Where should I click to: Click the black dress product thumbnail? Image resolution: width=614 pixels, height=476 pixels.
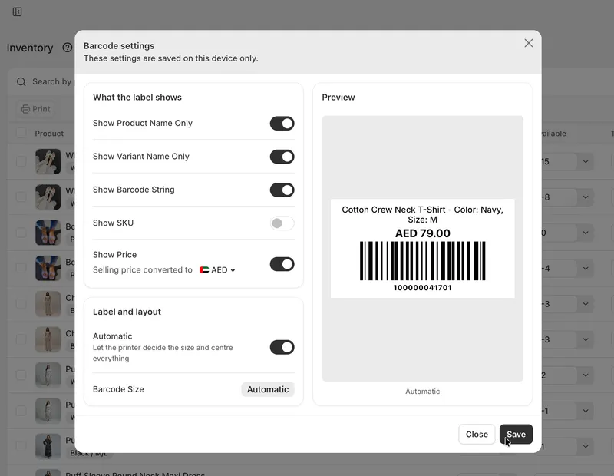click(48, 447)
